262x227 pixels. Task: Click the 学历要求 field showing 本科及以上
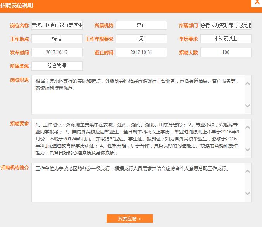click(x=226, y=39)
